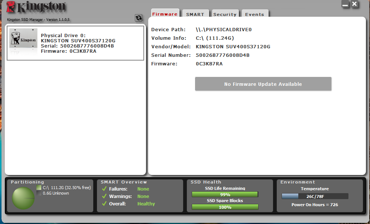Viewport: 370px width, 224px height.
Task: Click the No Firmware Update Available button
Action: [x=263, y=84]
